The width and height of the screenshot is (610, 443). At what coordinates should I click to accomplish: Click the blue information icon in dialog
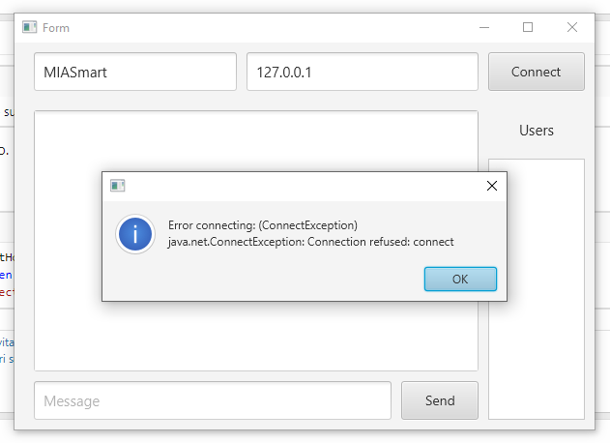tap(134, 234)
